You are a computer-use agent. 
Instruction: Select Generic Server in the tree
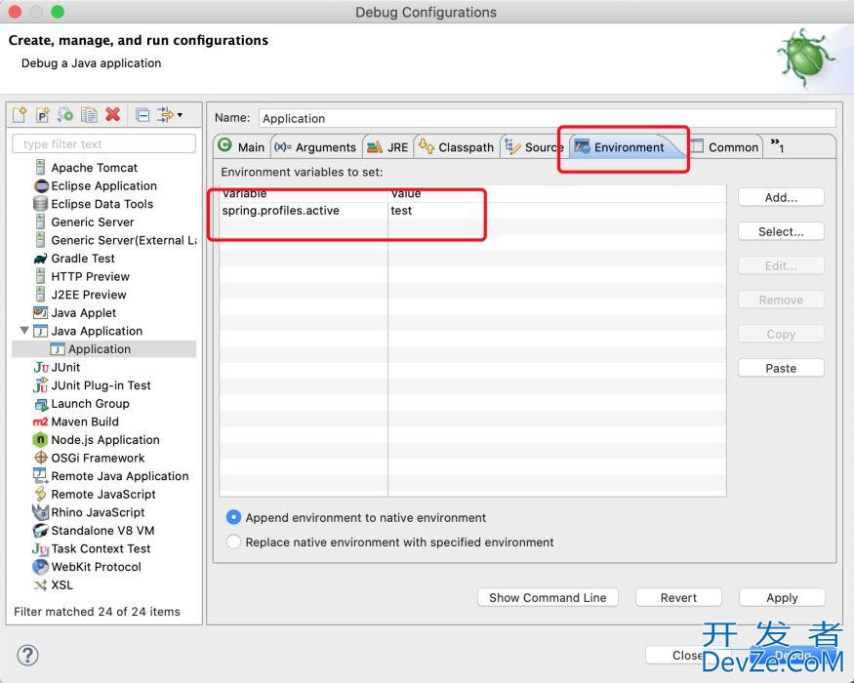pyautogui.click(x=93, y=222)
